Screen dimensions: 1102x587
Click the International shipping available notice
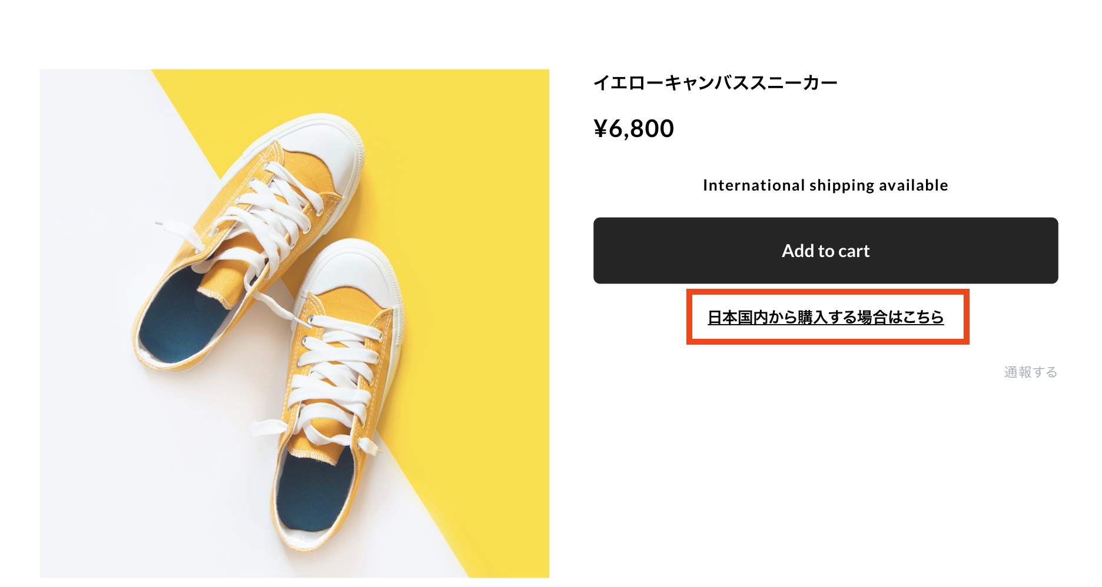tap(825, 186)
